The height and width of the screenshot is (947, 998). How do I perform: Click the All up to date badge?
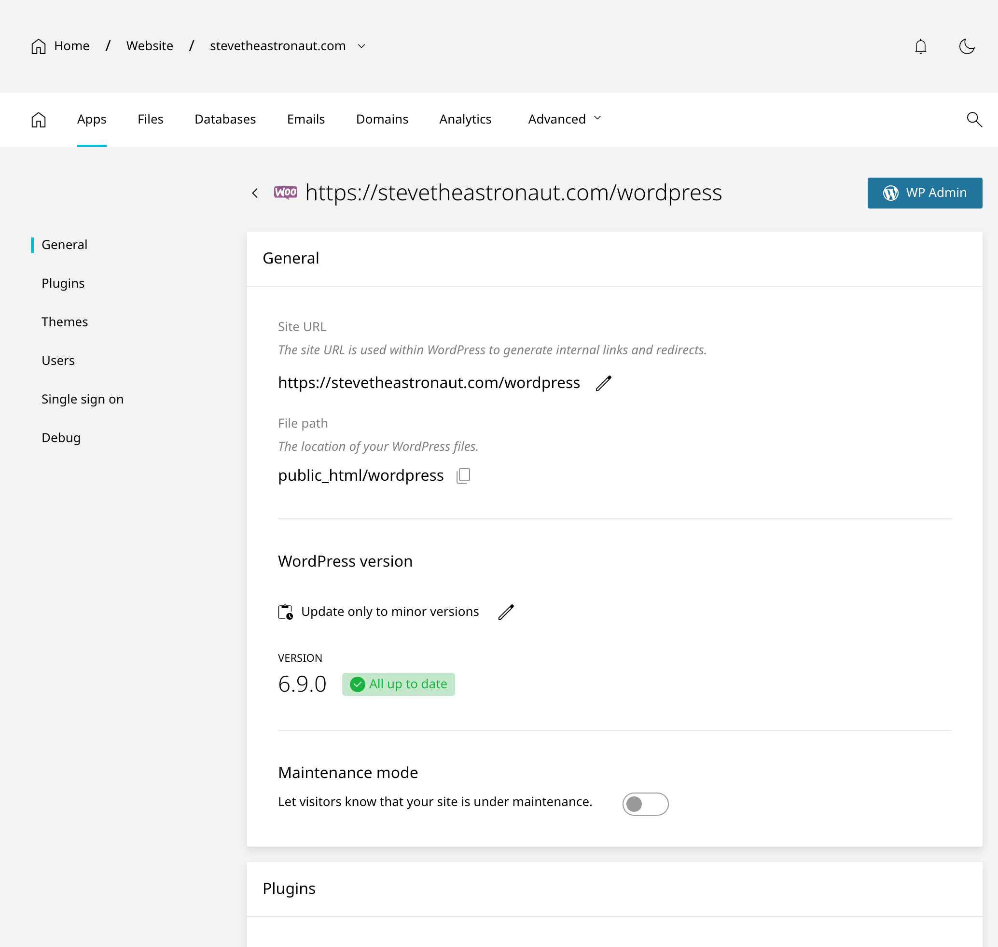(x=398, y=684)
